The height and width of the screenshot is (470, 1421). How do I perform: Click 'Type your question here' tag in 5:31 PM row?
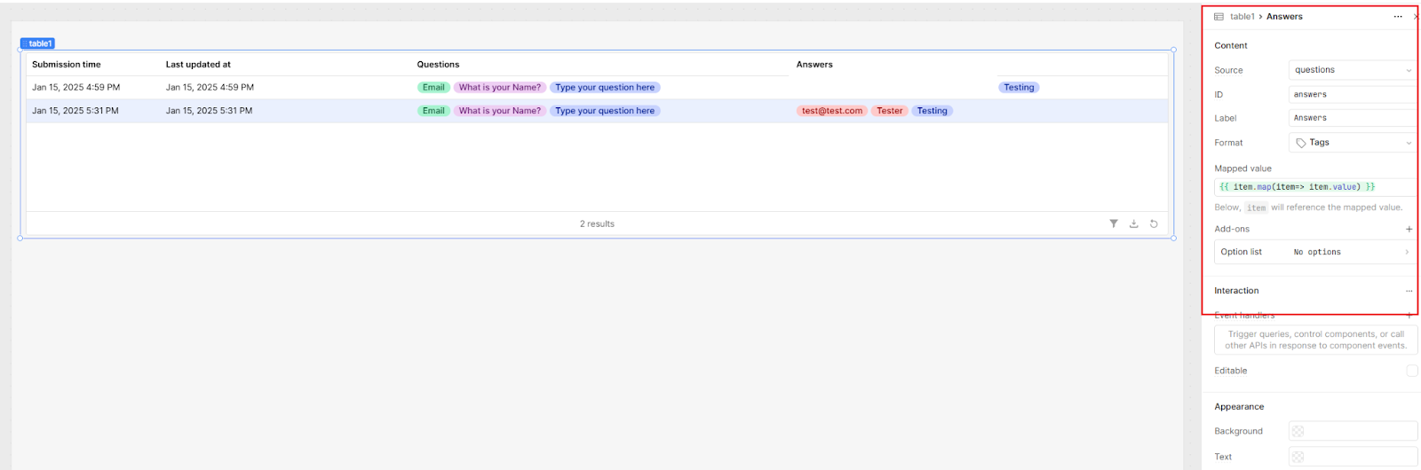click(x=605, y=111)
